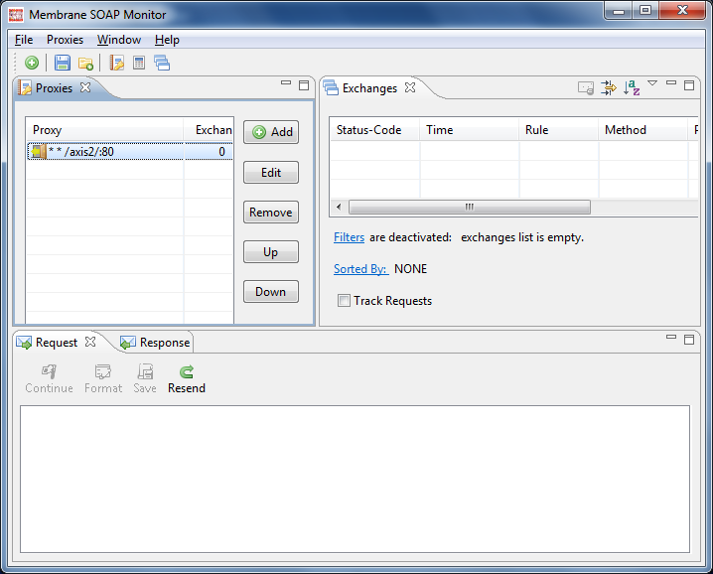Close the Request tab

point(90,342)
